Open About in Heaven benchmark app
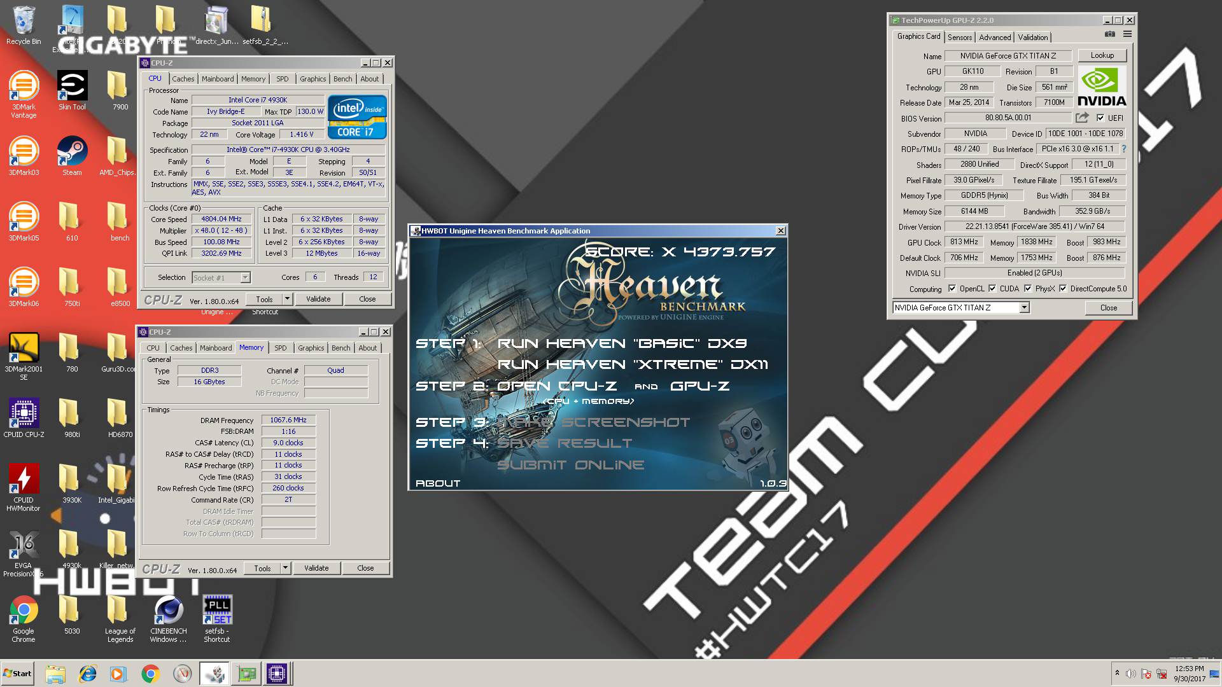Image resolution: width=1222 pixels, height=687 pixels. 438,483
